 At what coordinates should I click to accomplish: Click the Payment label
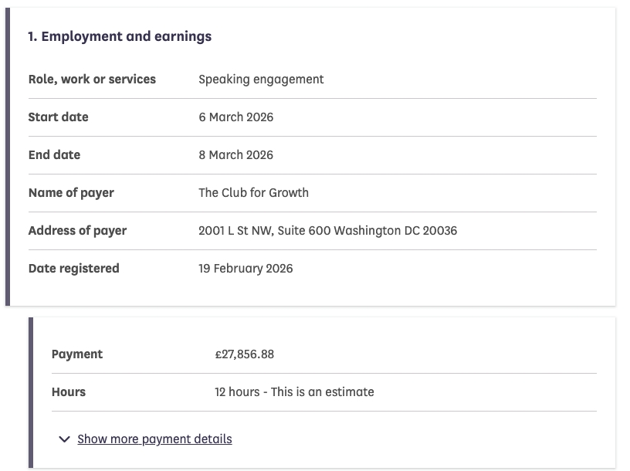point(77,354)
